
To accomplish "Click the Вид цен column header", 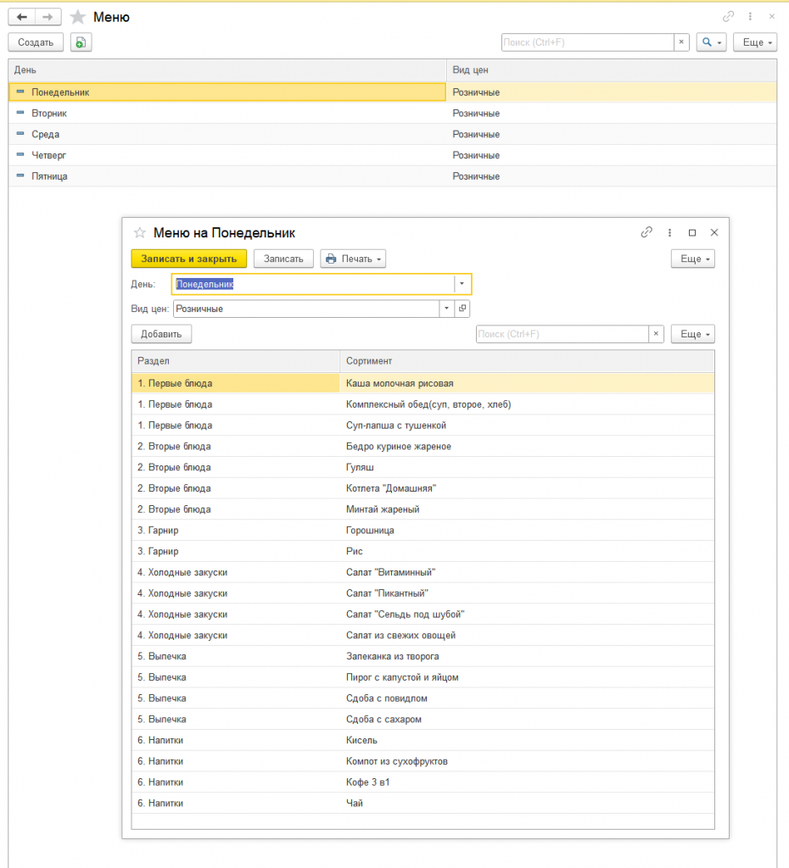I will (x=612, y=70).
